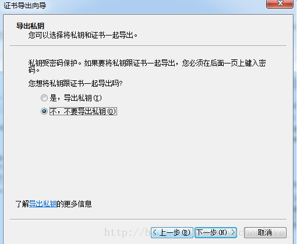Go back with the 上一步(B) button
Viewport: 297px width, 244px height.
(x=172, y=232)
